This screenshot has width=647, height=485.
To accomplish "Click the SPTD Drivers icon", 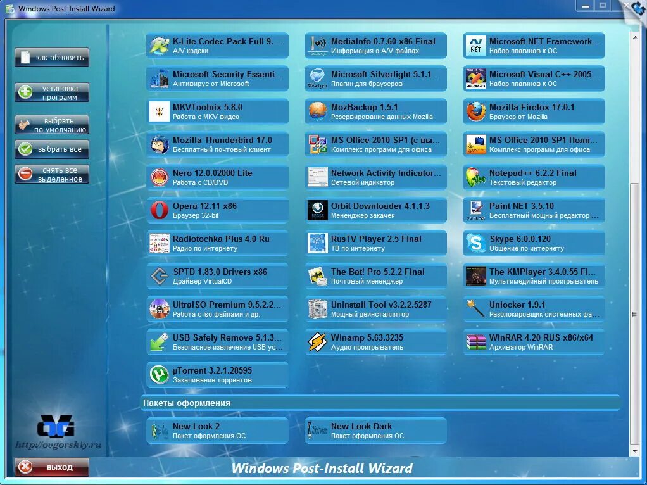I will click(160, 276).
